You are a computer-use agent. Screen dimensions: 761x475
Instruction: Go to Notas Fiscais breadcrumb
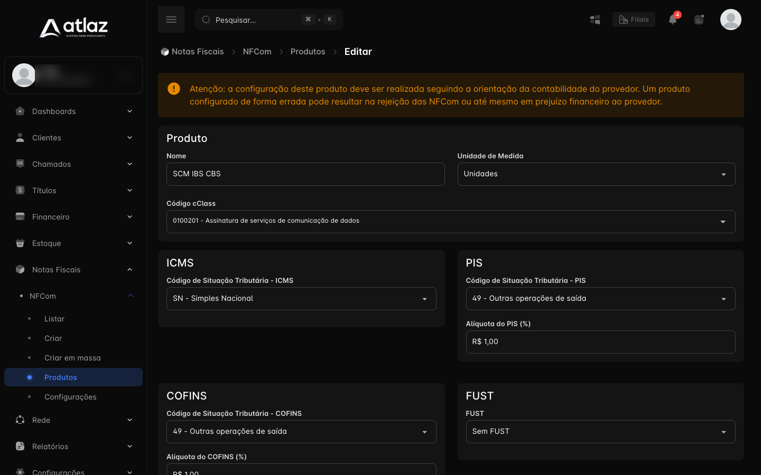coord(192,52)
